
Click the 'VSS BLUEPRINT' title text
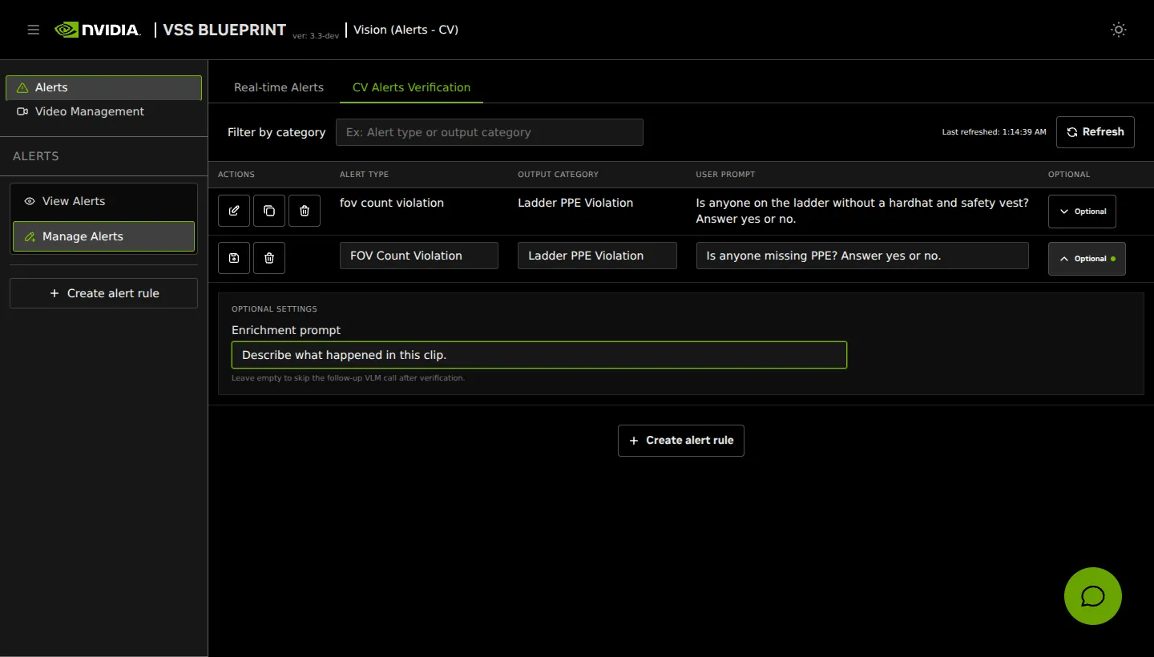click(224, 30)
